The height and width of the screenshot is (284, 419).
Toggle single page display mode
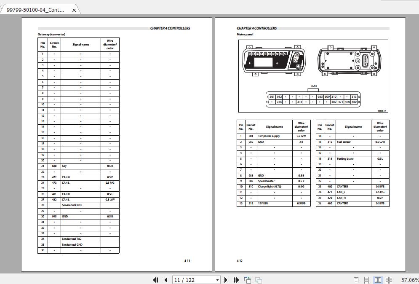pyautogui.click(x=356, y=279)
